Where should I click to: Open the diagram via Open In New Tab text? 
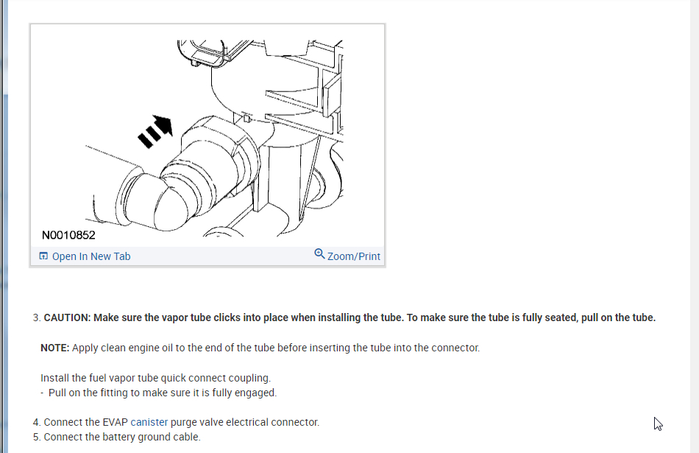[91, 256]
